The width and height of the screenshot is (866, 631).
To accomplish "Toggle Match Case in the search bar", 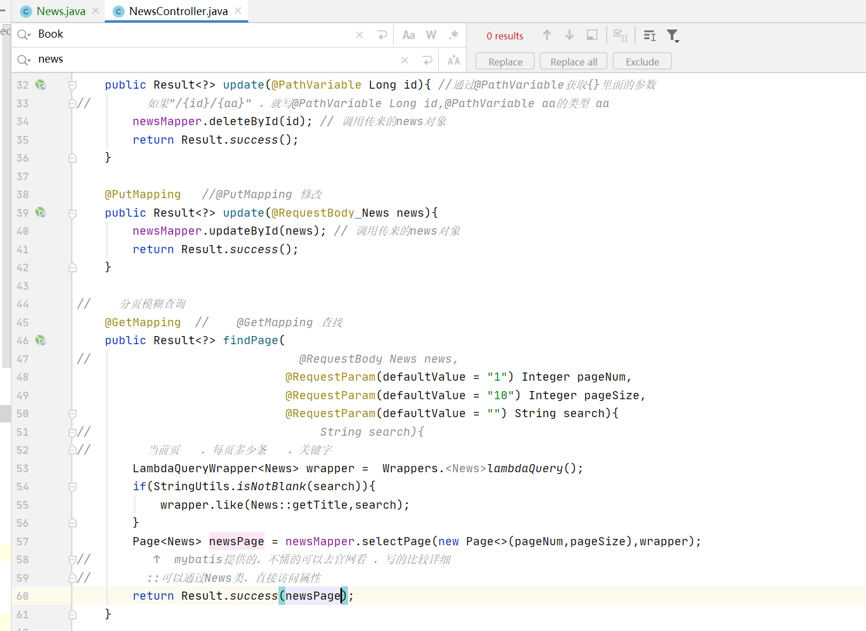I will (x=409, y=35).
